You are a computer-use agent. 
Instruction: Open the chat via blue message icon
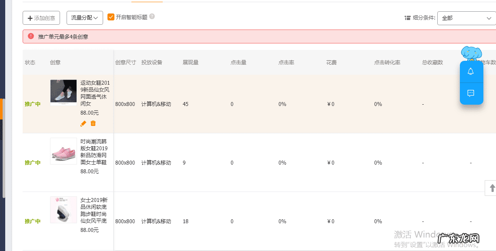pyautogui.click(x=471, y=93)
